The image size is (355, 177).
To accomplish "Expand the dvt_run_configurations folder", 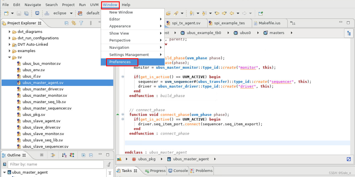I will point(10,38).
